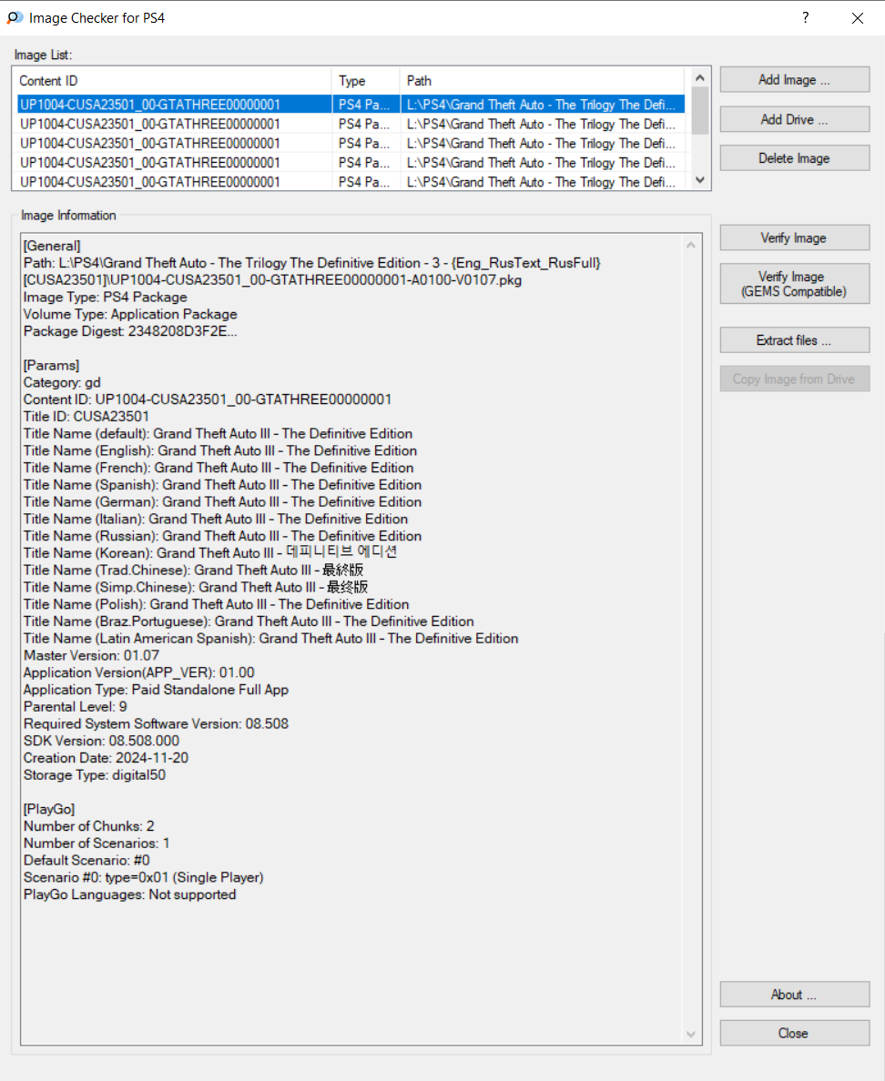Screen dimensions: 885x1081
Task: Click the Title Name (Spanish) line
Action: (223, 485)
